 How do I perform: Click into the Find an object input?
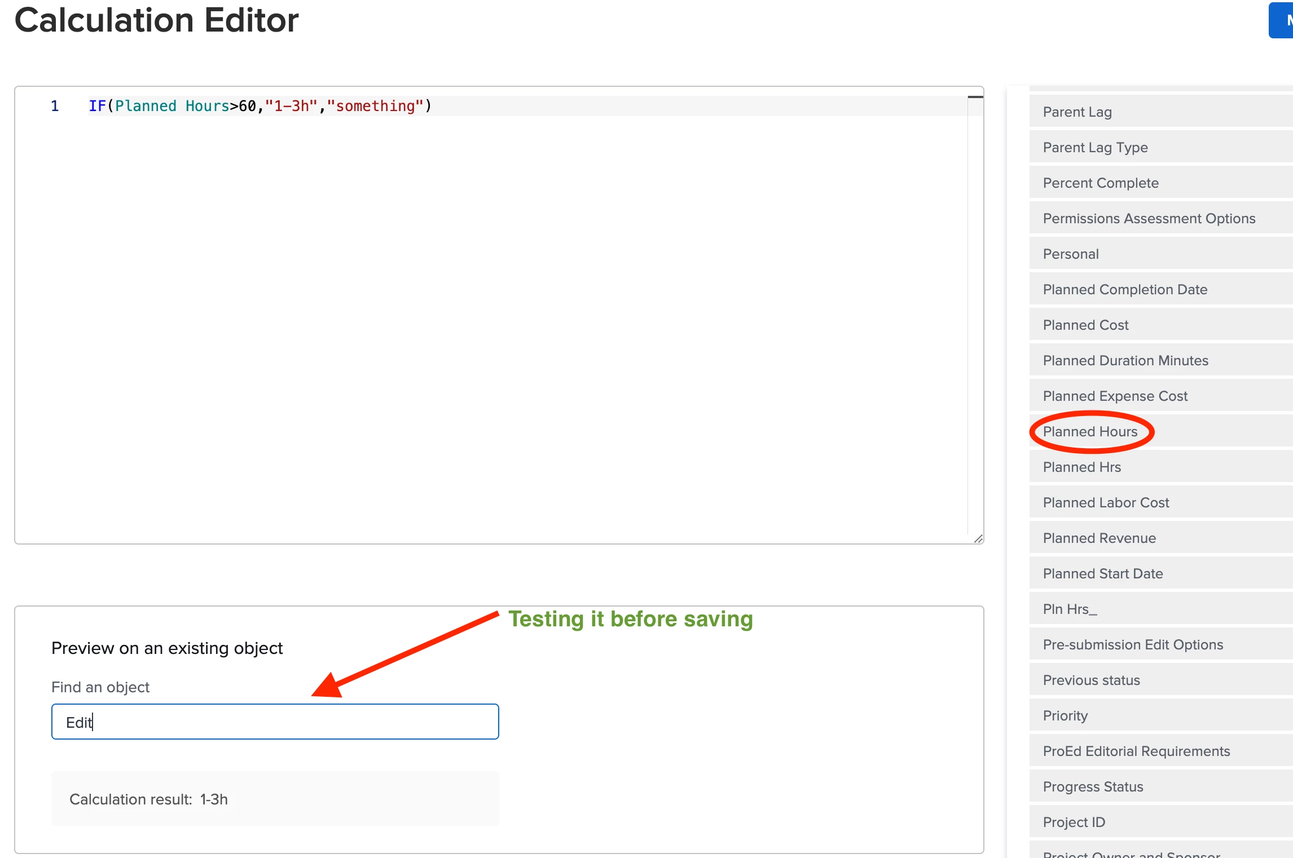pyautogui.click(x=275, y=722)
